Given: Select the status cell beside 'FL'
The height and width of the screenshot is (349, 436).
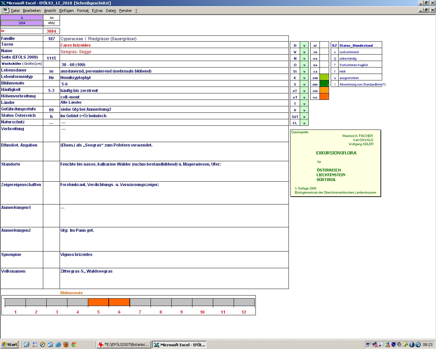Looking at the screenshot, I should 304,123.
